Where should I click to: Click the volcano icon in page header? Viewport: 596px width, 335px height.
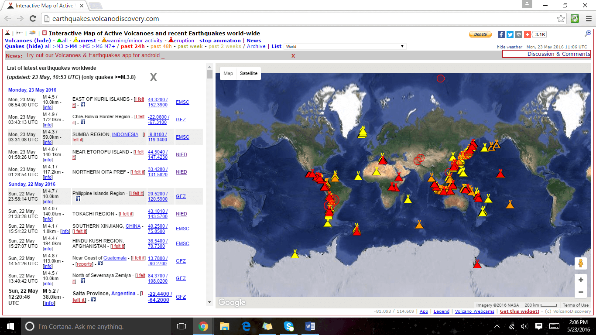pos(8,33)
